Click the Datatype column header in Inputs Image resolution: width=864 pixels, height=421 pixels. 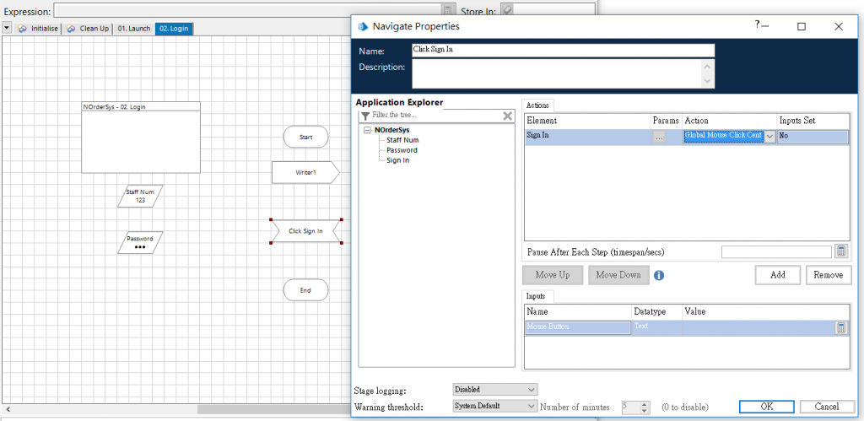click(656, 312)
